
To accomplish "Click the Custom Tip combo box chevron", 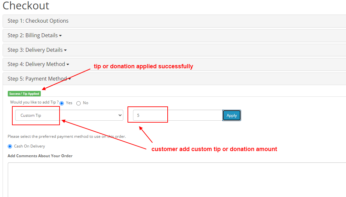I will click(120, 115).
